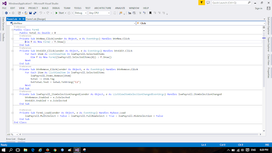This screenshot has width=272, height=153.
Task: Click the horizontal scrollbar of the editor
Action: coord(140,134)
